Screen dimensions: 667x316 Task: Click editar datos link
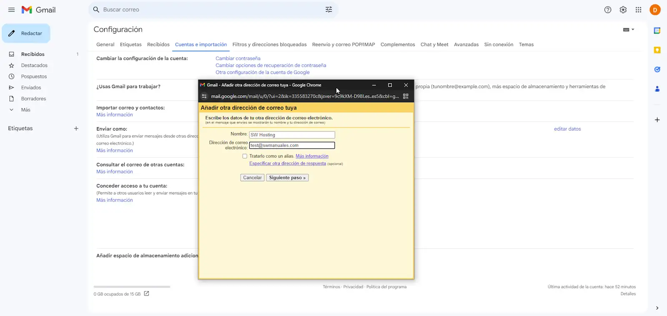click(567, 129)
